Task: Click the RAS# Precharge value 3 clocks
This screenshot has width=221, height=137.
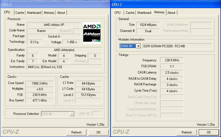Action: [172, 85]
